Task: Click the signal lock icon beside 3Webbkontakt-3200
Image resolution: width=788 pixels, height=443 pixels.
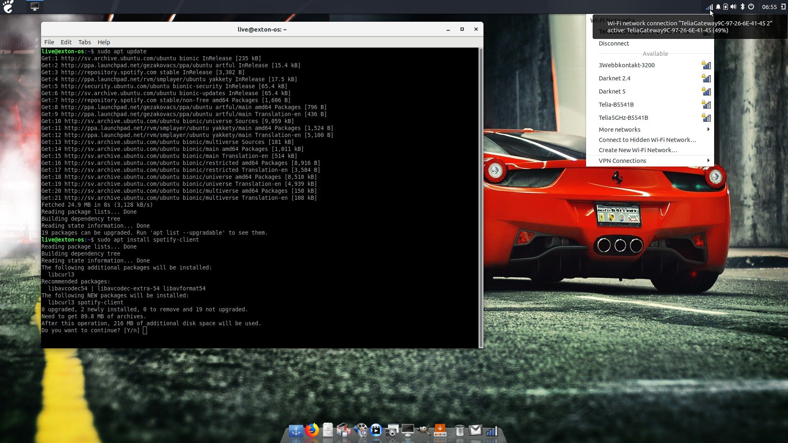Action: (706, 65)
